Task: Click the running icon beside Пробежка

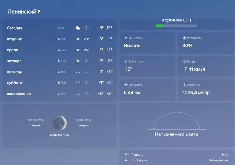Action: point(126,160)
